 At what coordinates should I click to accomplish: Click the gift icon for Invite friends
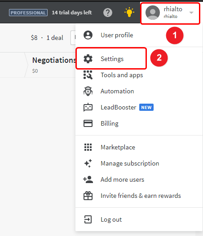coord(88,196)
